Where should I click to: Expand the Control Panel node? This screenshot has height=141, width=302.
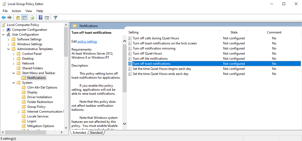[13, 54]
